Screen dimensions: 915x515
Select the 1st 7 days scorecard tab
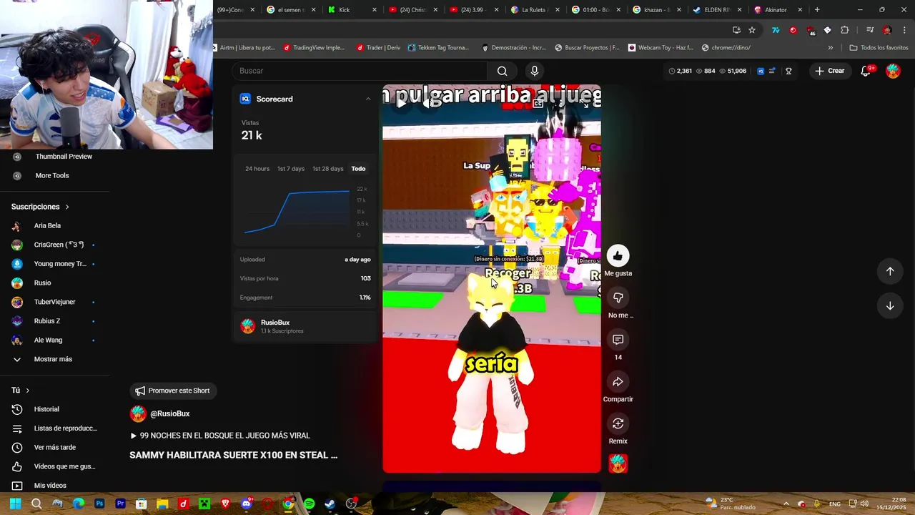tap(291, 169)
